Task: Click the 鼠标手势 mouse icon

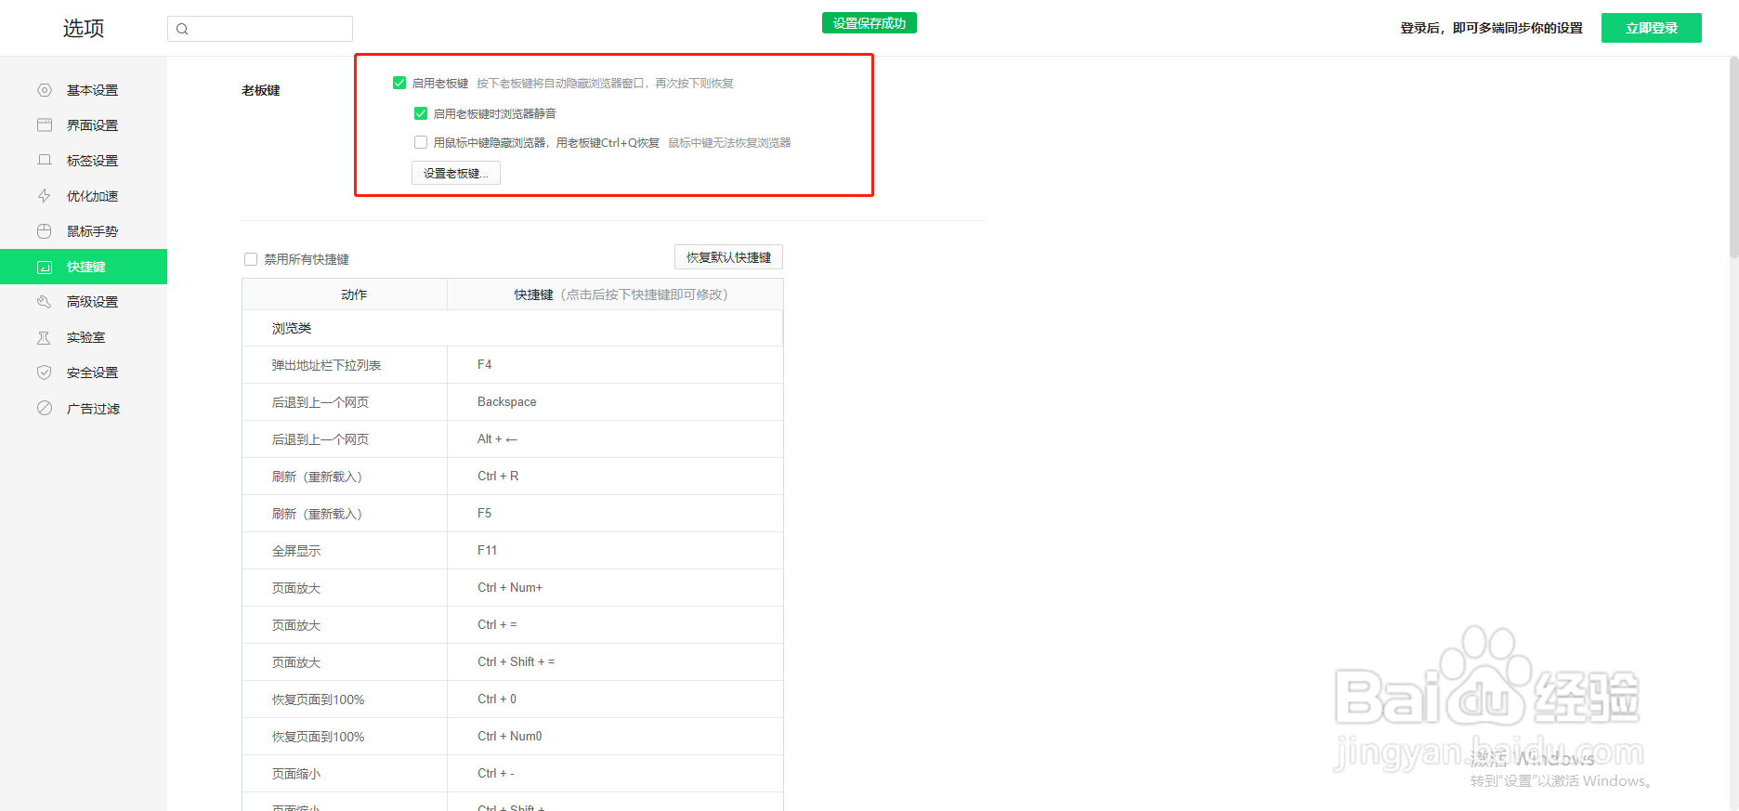Action: click(x=44, y=231)
